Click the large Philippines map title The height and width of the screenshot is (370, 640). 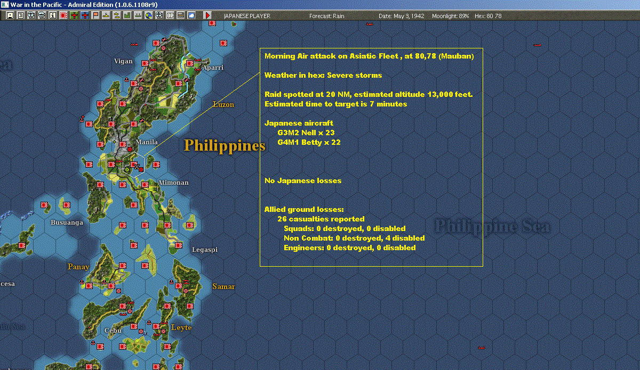[x=225, y=145]
